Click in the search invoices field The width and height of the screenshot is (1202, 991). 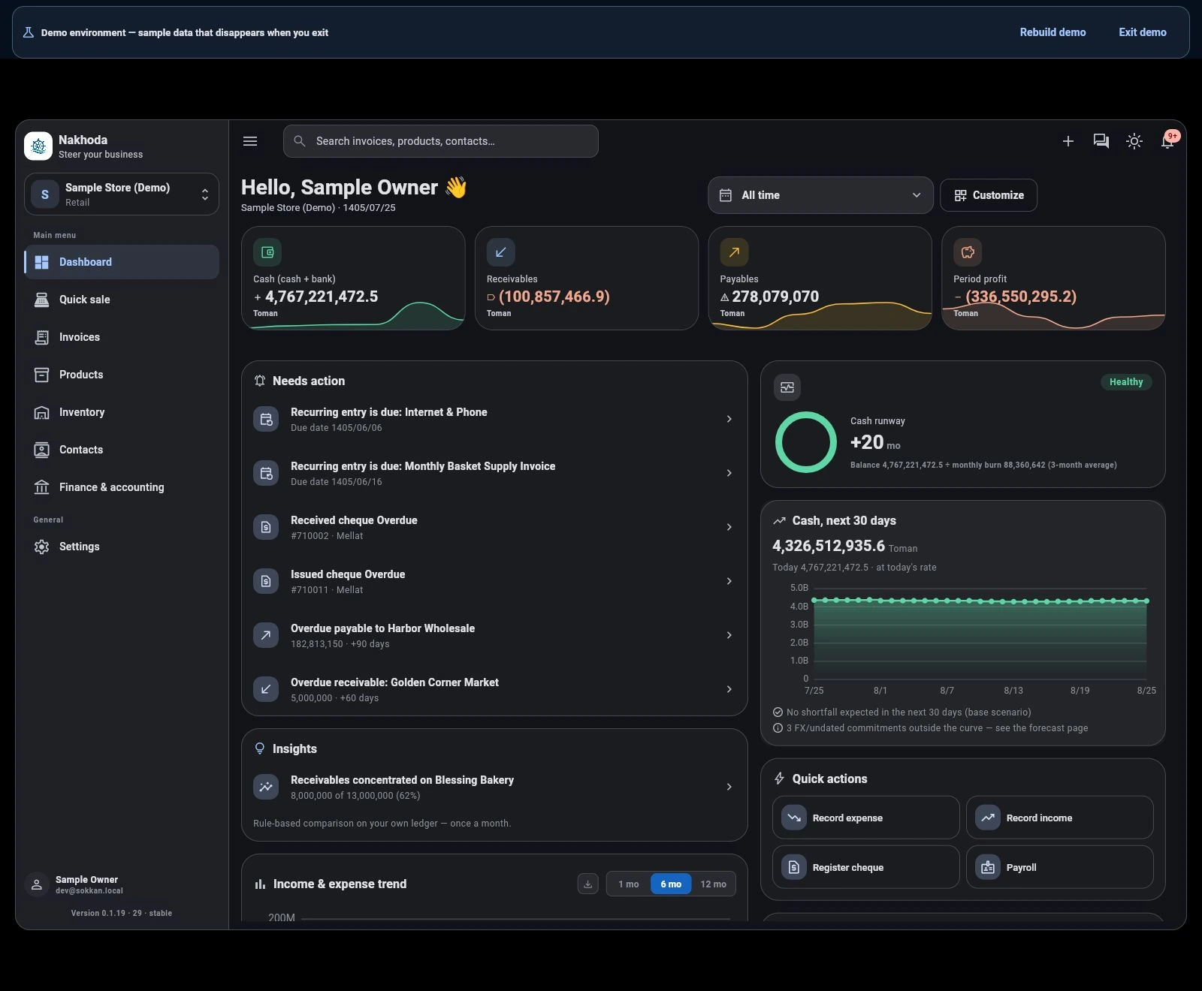coord(441,141)
